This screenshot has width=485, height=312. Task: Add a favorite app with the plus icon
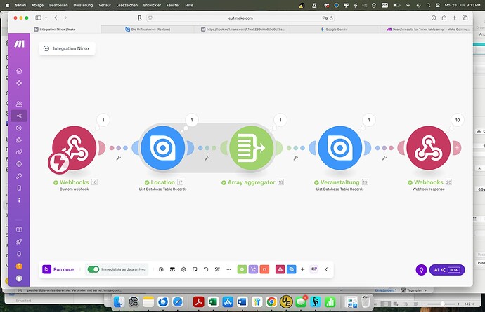302,269
